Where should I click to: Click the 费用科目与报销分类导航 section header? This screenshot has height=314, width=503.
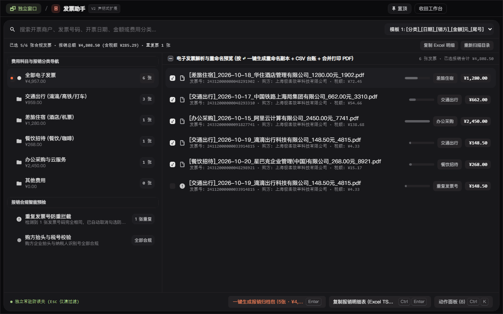(83, 61)
